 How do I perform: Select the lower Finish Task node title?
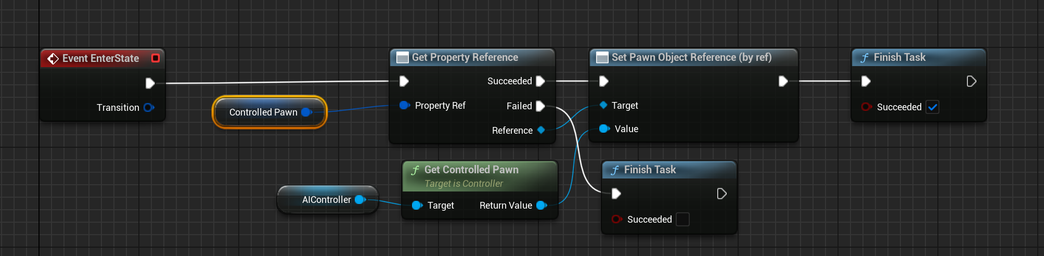click(x=650, y=170)
